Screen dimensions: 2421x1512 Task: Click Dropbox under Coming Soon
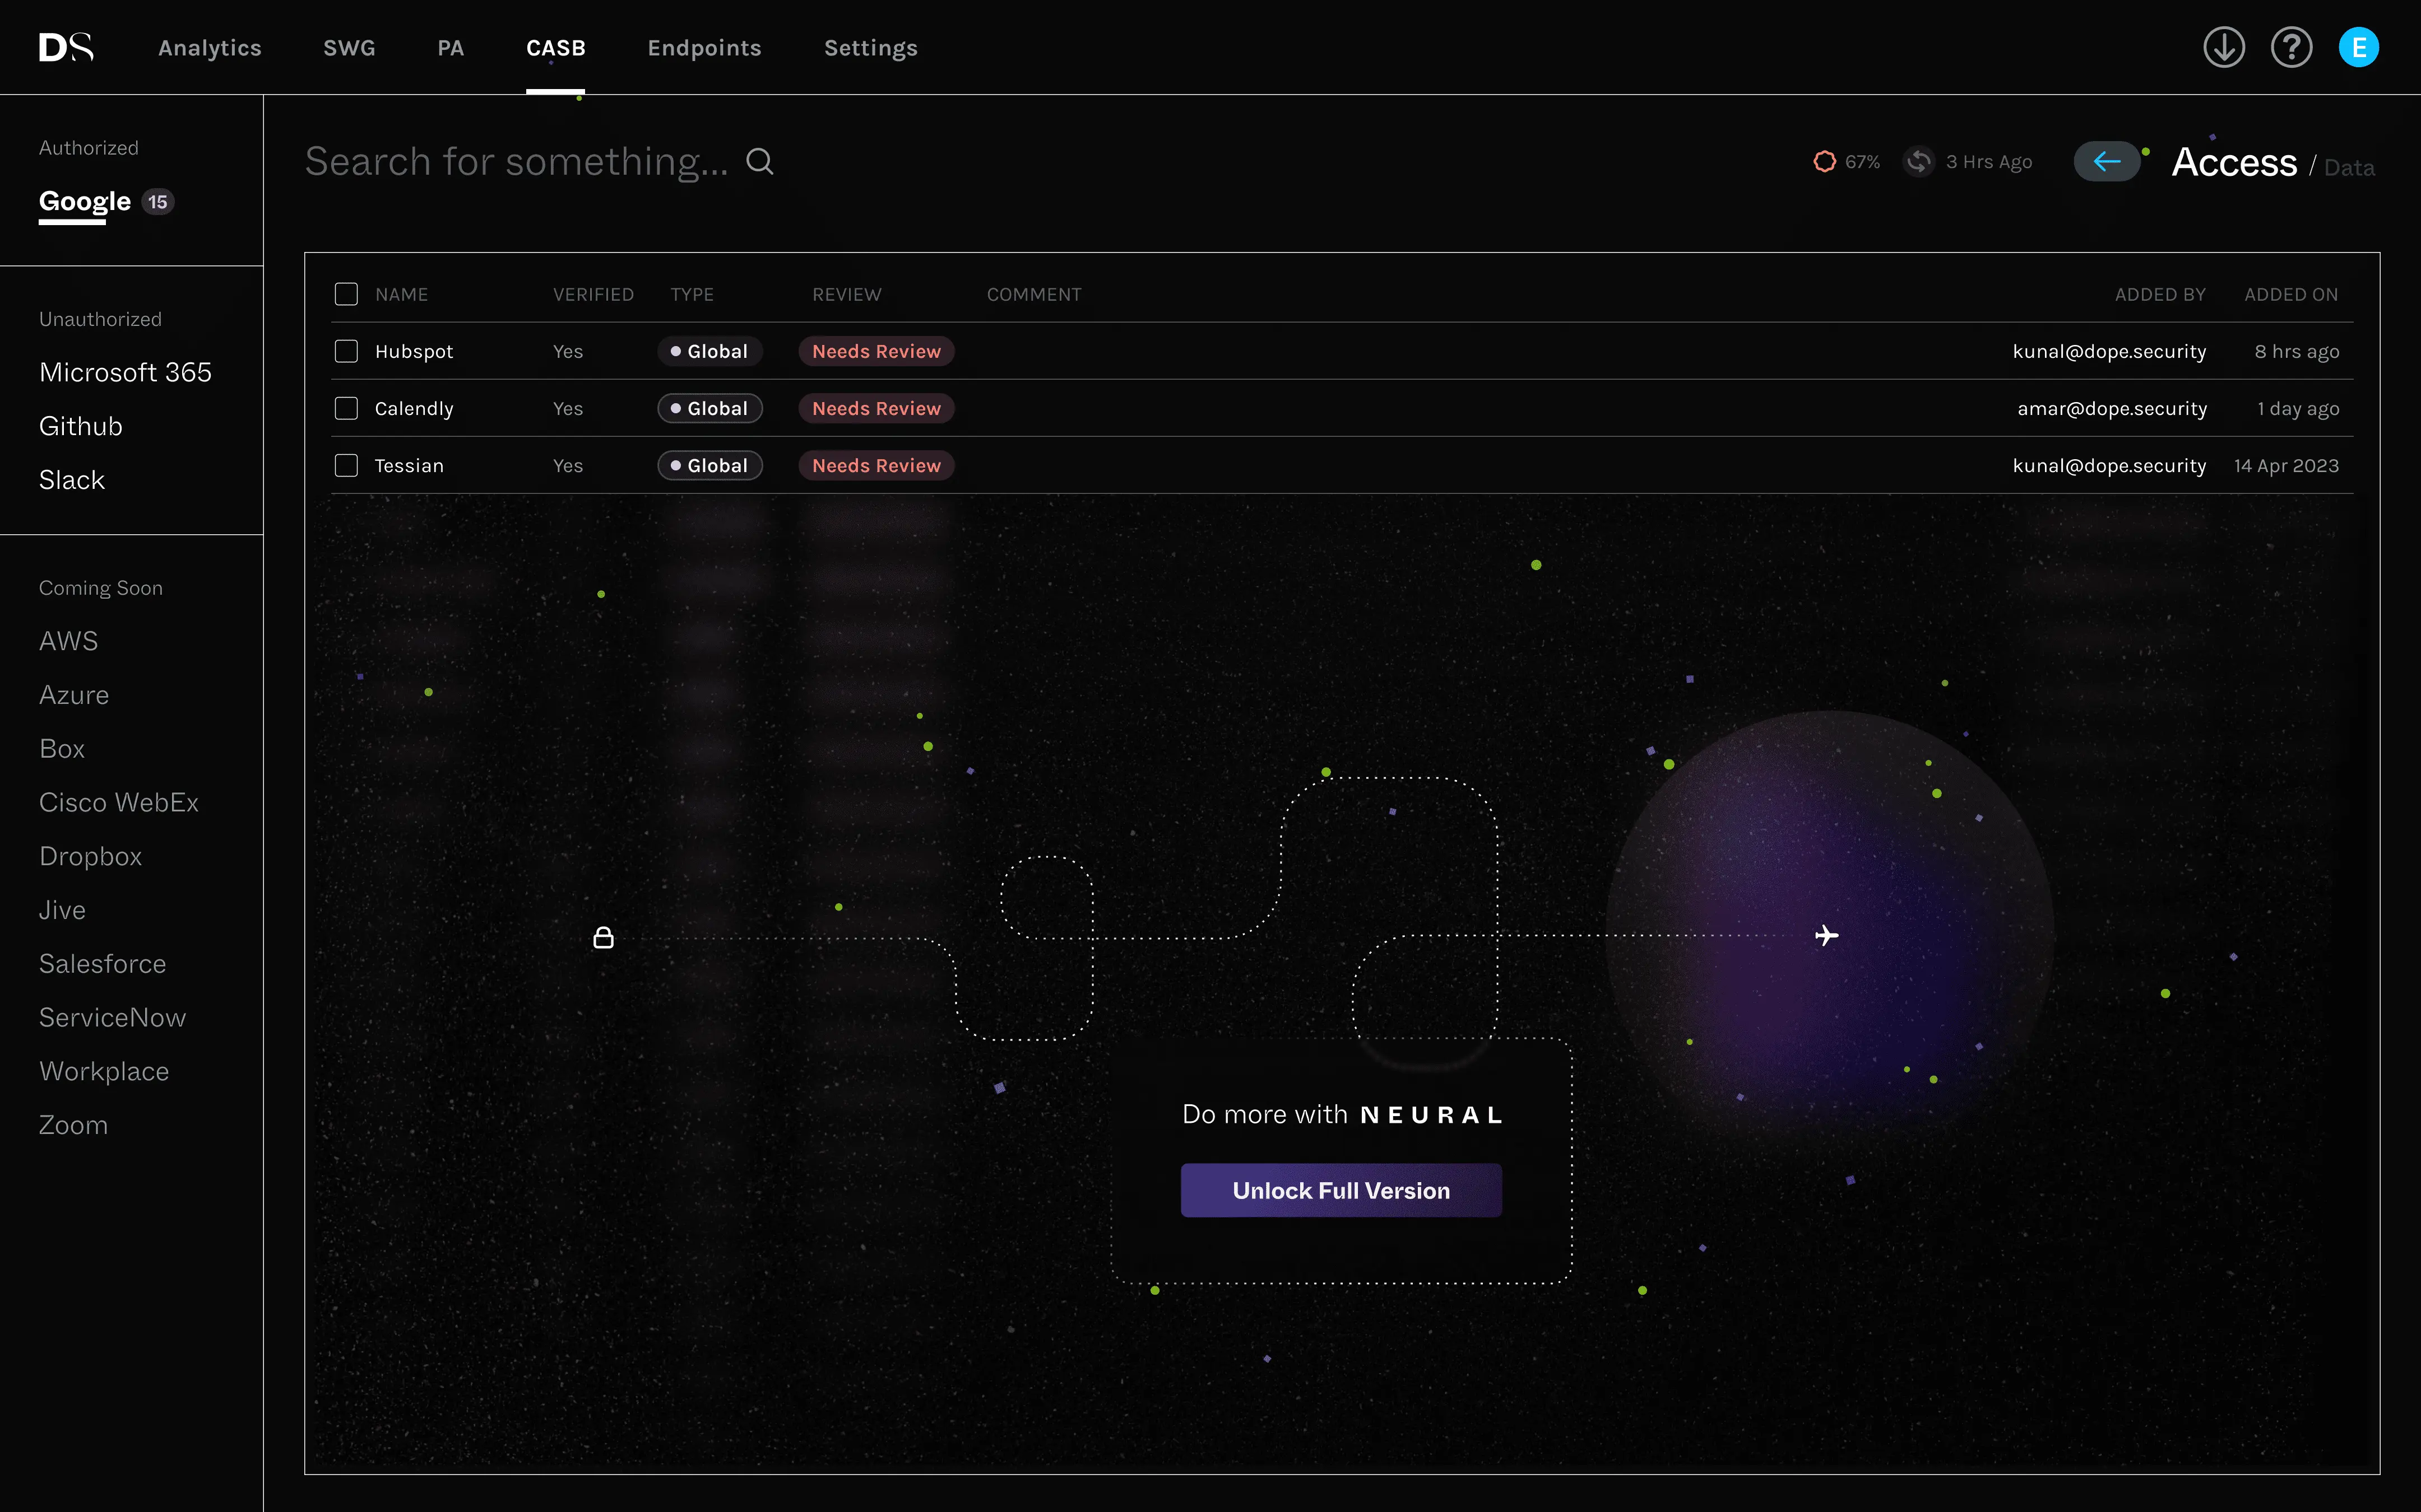90,857
